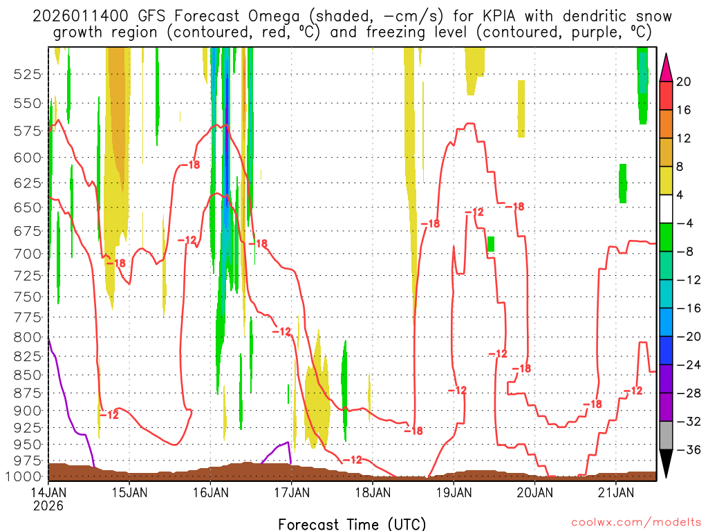Click the pink upward arrow atop colorbar
Image resolution: width=708 pixels, height=531 pixels.
666,68
